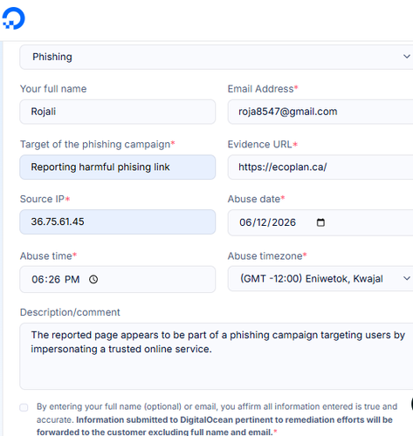The image size is (413, 436).
Task: Check the affirm information is accurate checkbox
Action: [24, 407]
